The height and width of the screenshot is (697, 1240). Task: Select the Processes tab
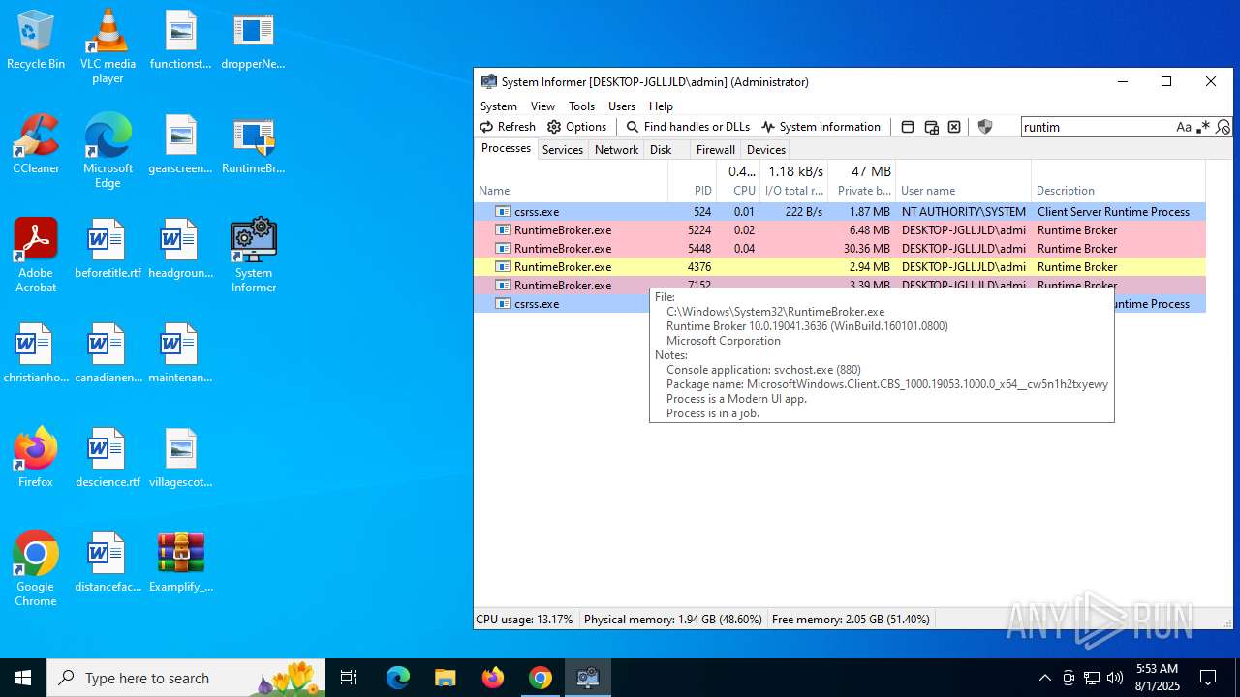point(506,149)
